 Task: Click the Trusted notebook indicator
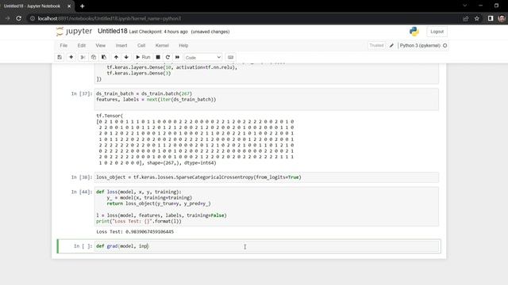(x=376, y=46)
